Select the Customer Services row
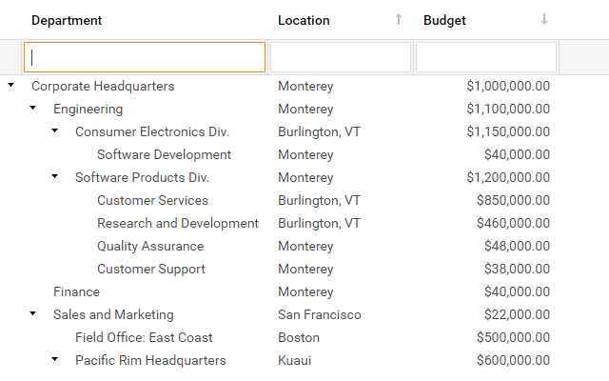 coord(152,200)
